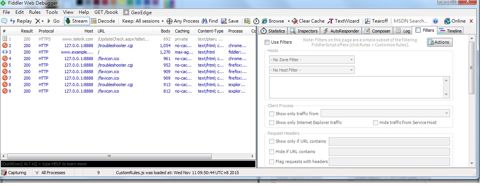
Task: Select session 3 www.example row
Action: tap(128, 52)
